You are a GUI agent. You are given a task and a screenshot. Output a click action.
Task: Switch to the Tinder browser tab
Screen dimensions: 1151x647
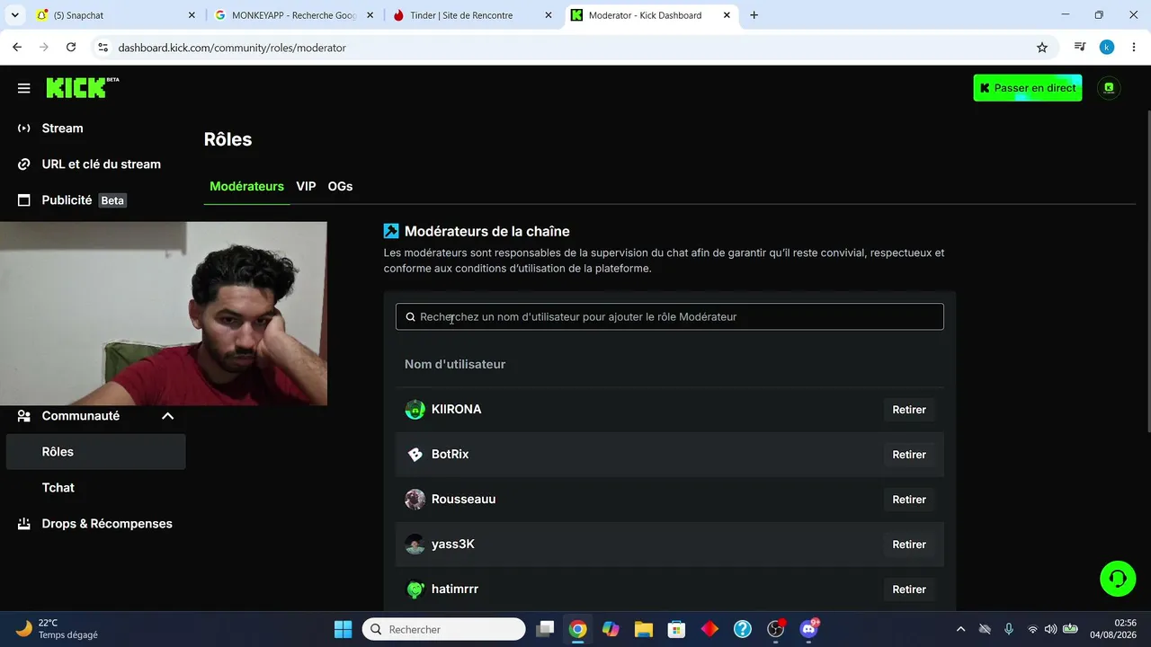(473, 15)
